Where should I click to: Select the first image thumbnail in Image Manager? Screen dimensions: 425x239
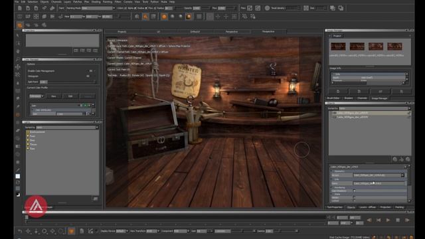pos(338,46)
